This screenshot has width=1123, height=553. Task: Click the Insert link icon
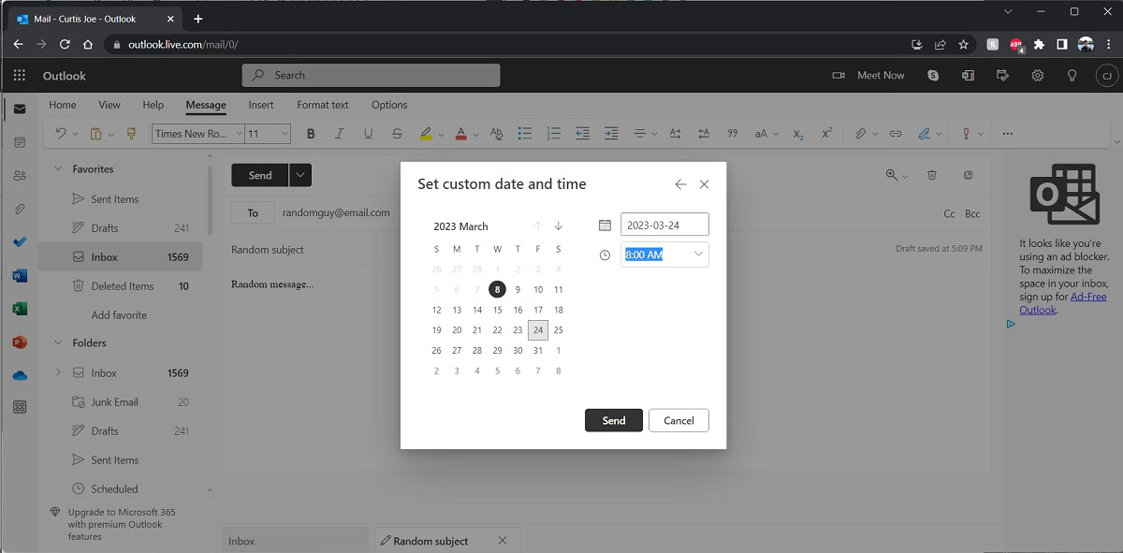[x=896, y=134]
